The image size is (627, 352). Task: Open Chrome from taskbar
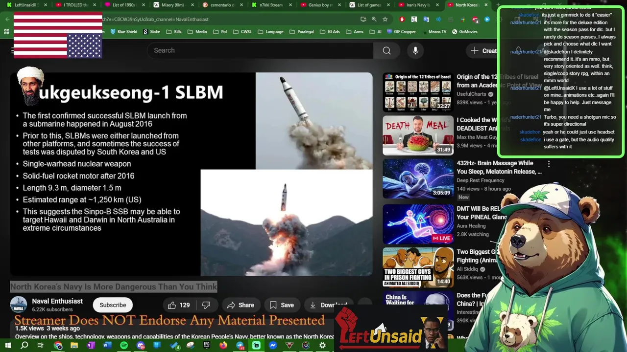pos(58,346)
